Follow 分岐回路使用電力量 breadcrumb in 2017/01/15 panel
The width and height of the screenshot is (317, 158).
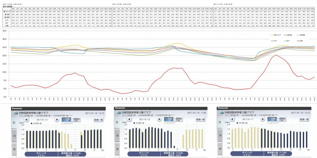pos(42,115)
